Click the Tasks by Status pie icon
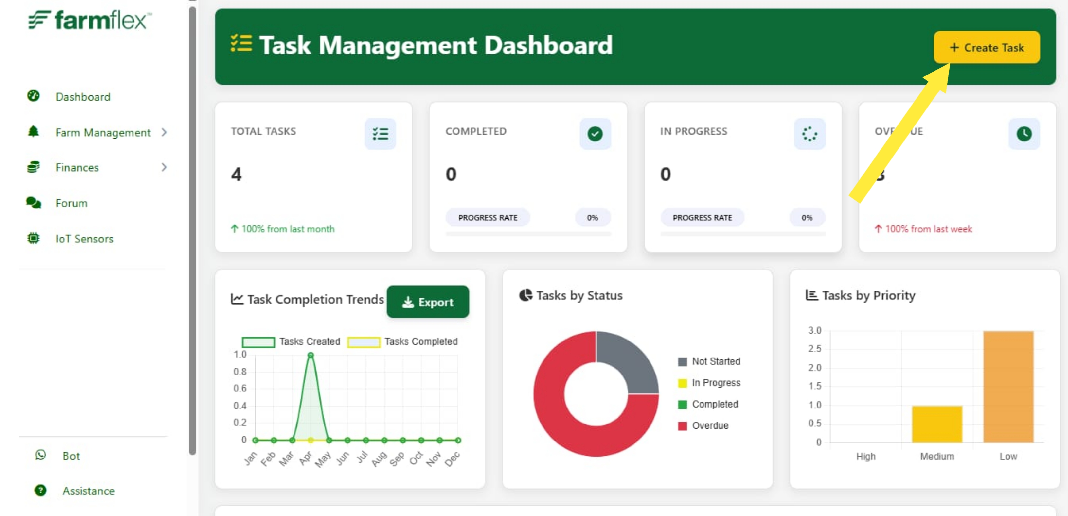Viewport: 1068px width, 516px height. (526, 295)
